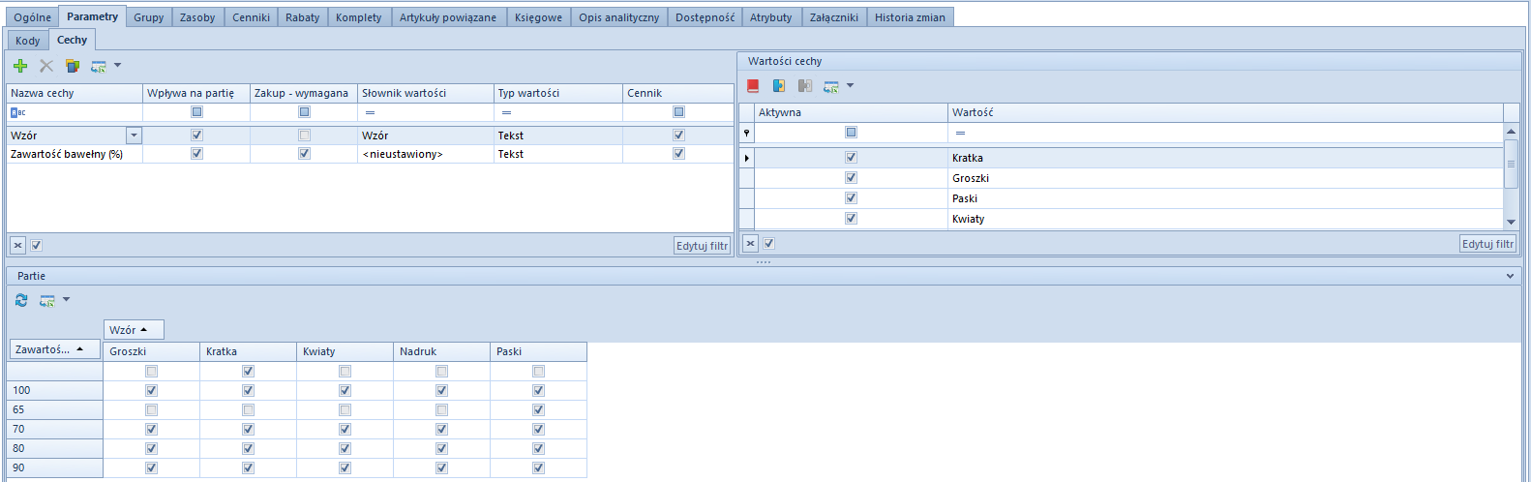Click the grey X delete-feature icon
The width and height of the screenshot is (1531, 482).
[46, 66]
